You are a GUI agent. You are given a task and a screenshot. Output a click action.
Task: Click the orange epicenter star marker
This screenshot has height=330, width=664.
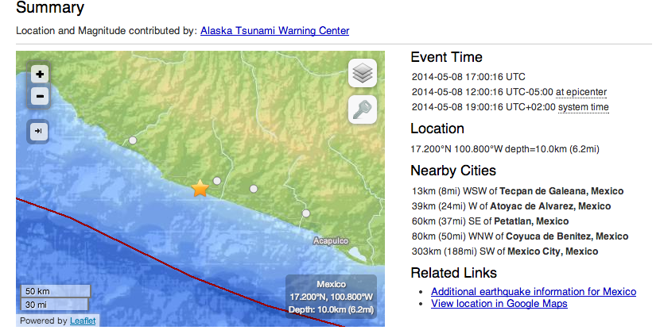[200, 188]
